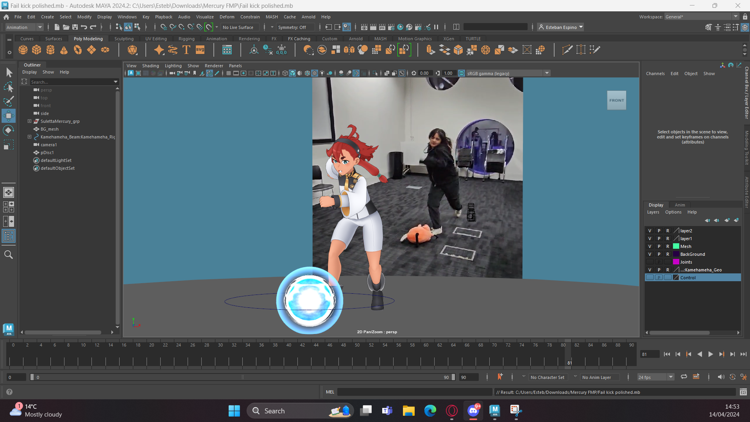This screenshot has width=750, height=422.
Task: Click the Type text tool shelf icon
Action: [186, 50]
